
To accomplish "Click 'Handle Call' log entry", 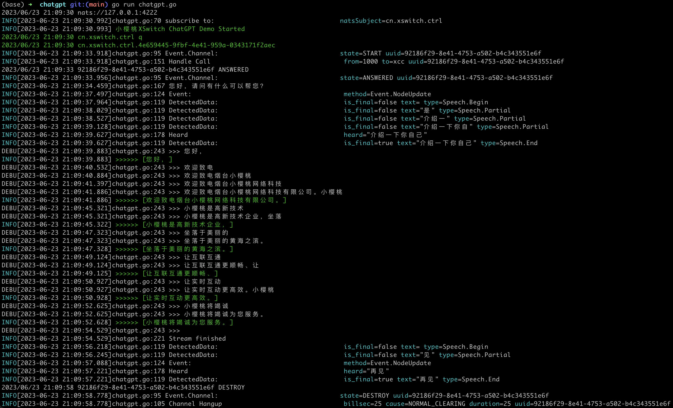I will (x=189, y=61).
